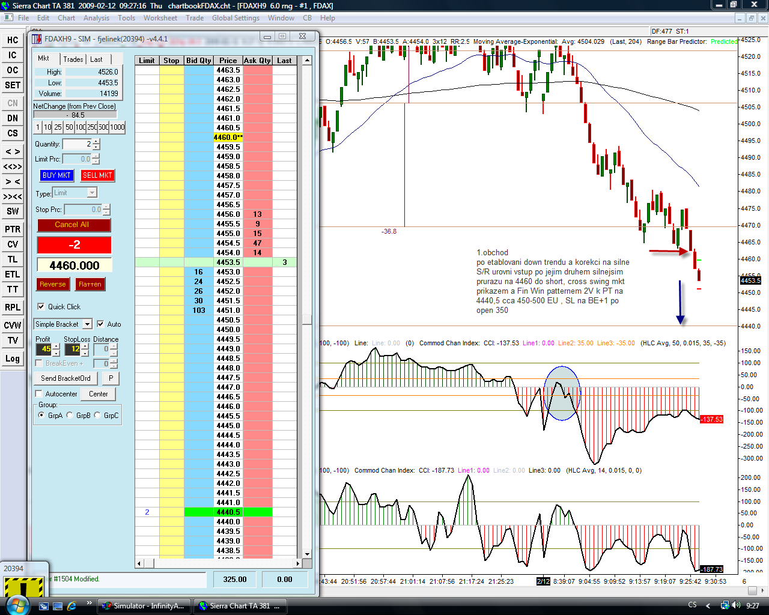Viewport: 769px width, 615px height.
Task: Uncheck the Auto bracket checkbox
Action: pyautogui.click(x=100, y=324)
